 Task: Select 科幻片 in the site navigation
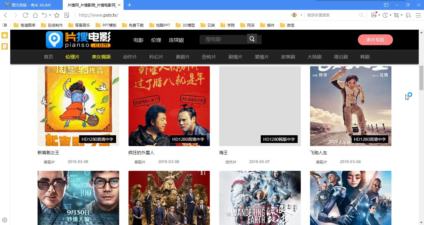tap(156, 57)
